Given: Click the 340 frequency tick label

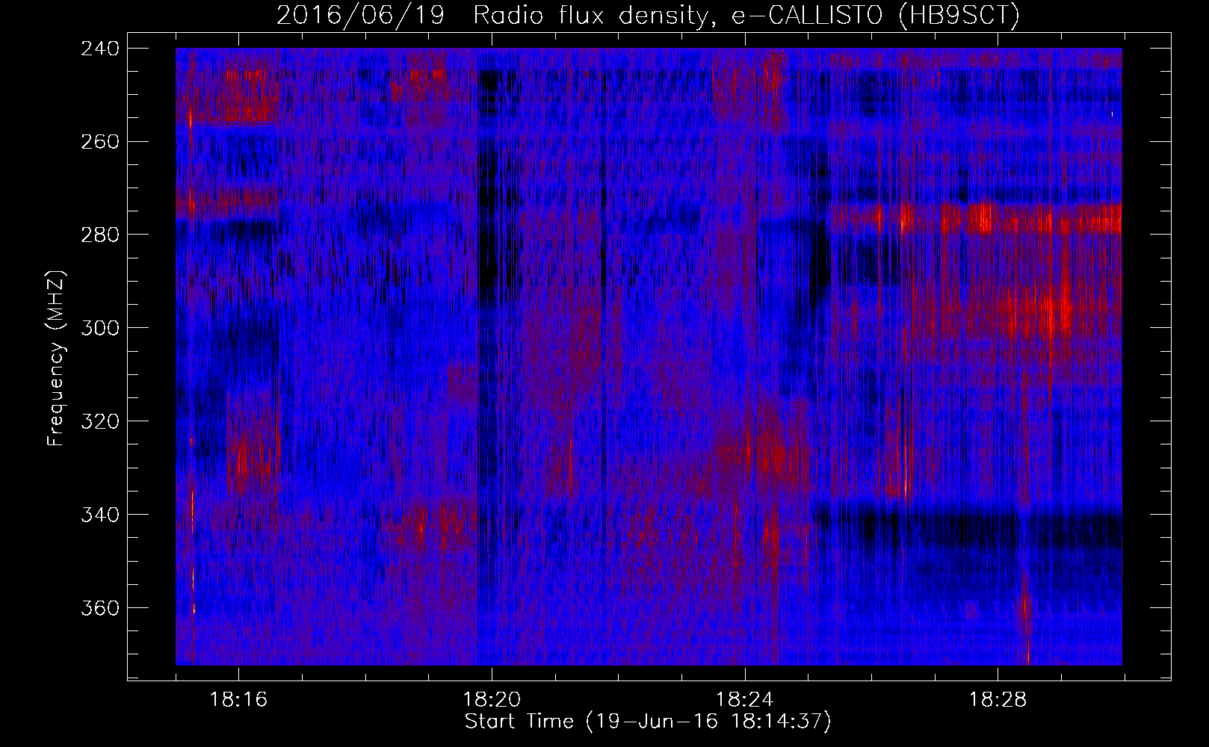Looking at the screenshot, I should click(99, 515).
